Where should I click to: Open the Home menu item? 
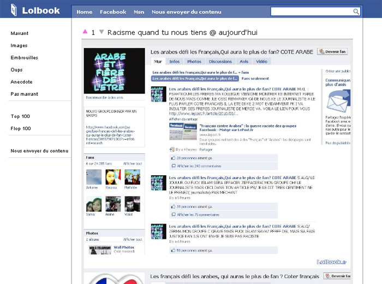pos(84,11)
